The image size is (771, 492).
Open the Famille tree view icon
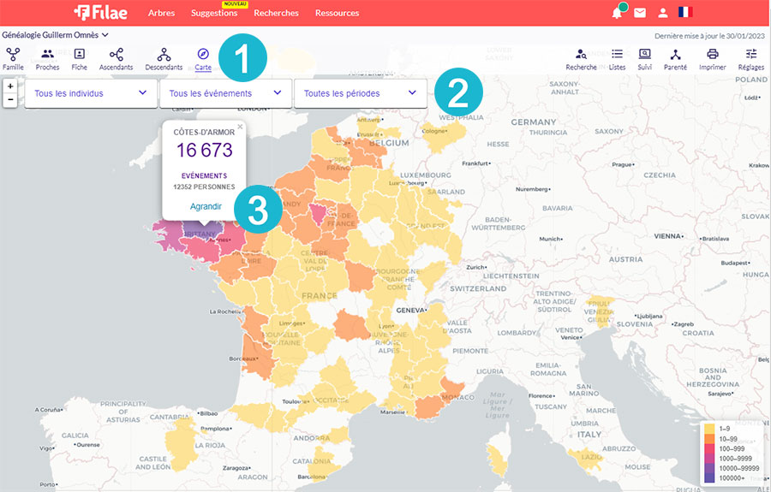[x=13, y=57]
